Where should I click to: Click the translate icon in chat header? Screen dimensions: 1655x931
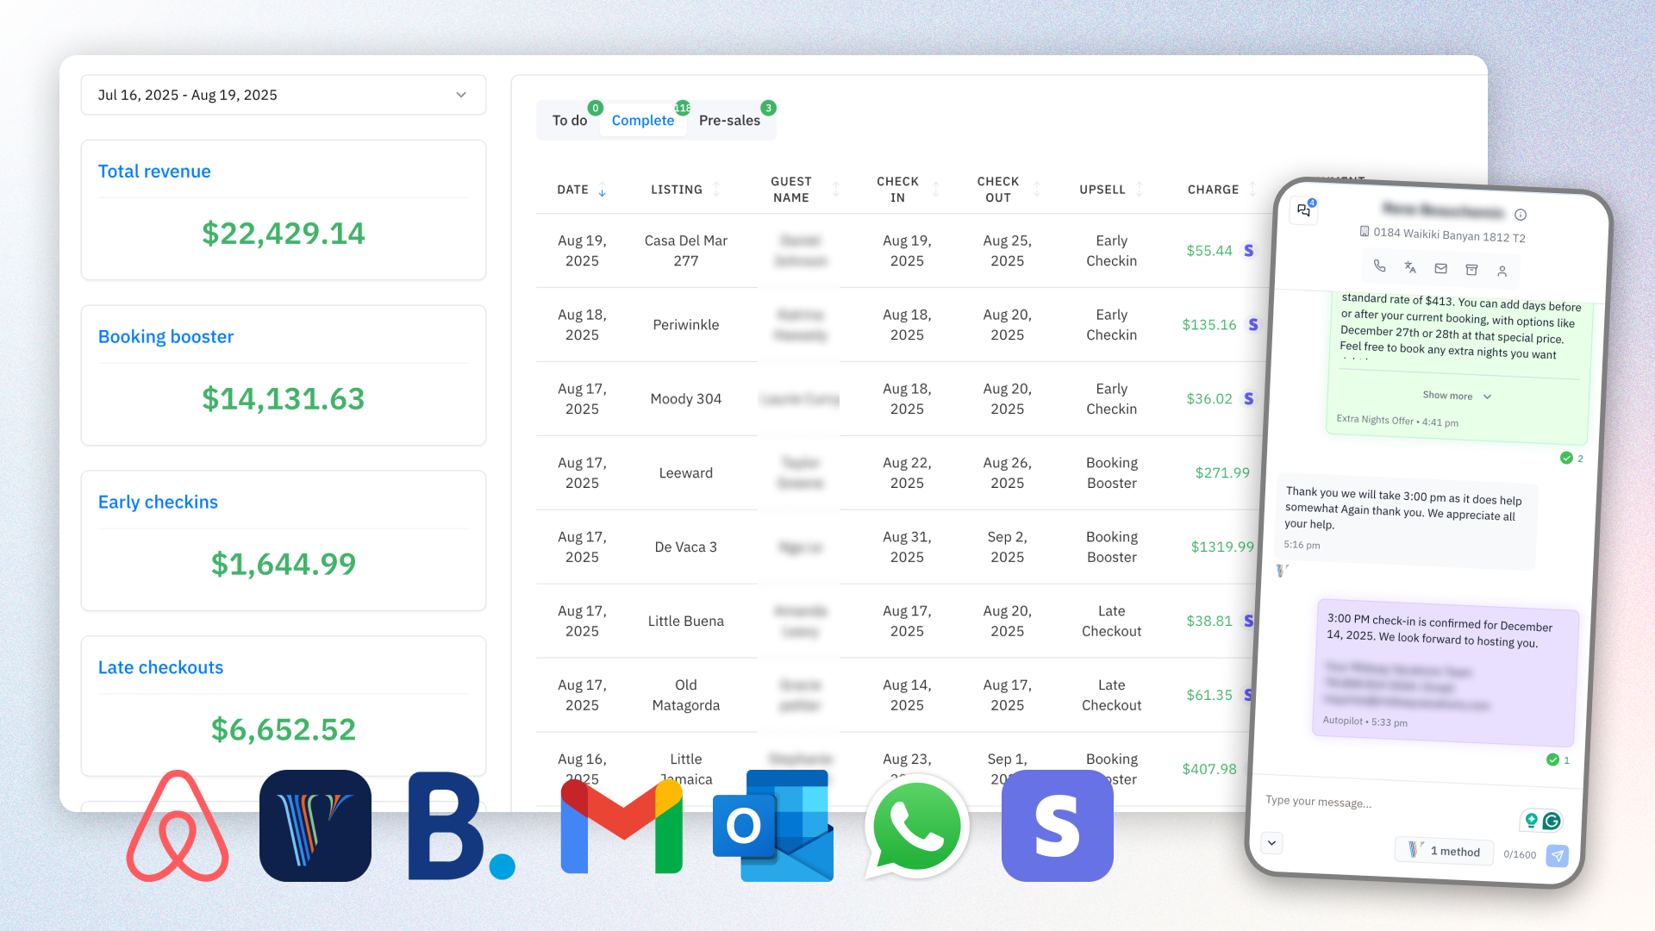click(x=1410, y=267)
